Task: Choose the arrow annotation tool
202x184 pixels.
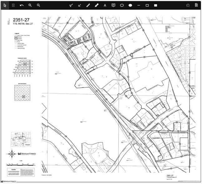Action: 80,5
